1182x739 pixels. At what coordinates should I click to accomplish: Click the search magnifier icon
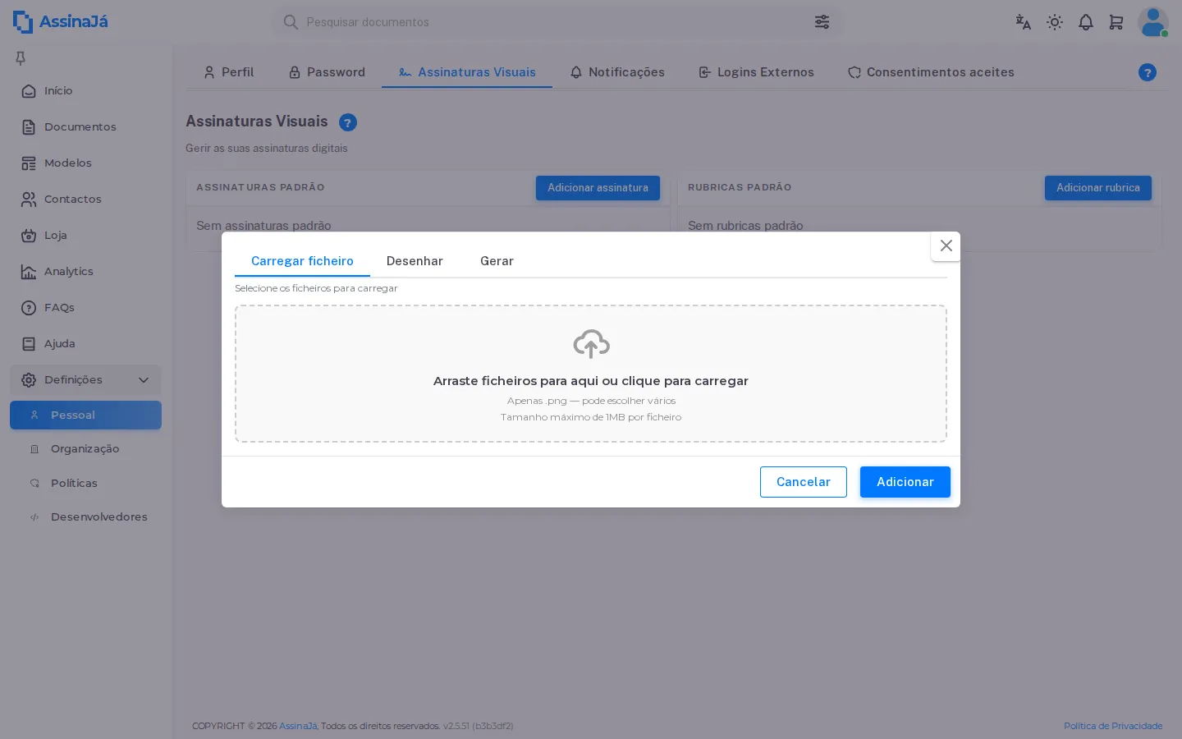tap(291, 22)
